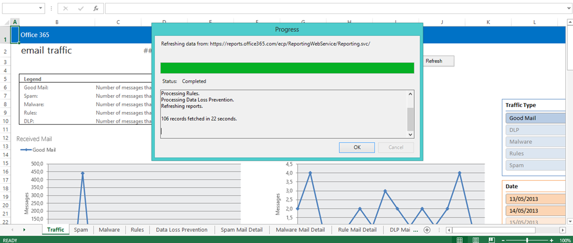This screenshot has height=243, width=573.
Task: Switch to Page Layout view icon
Action: tap(475, 239)
